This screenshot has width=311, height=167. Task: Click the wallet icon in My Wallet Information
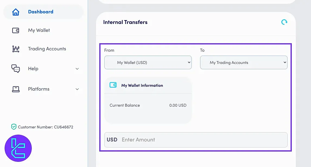tap(113, 85)
